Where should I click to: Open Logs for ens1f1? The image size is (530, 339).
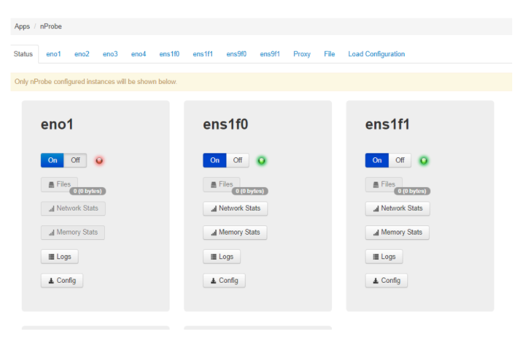384,256
